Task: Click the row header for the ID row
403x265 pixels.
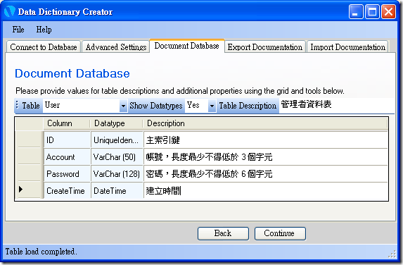Action: (x=29, y=140)
